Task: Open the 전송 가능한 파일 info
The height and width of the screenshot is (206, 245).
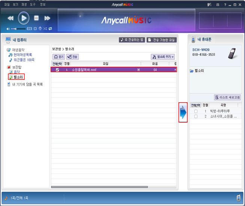Action: pyautogui.click(x=161, y=40)
